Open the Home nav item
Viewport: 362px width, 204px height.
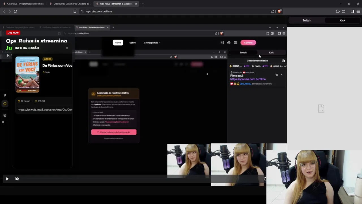(118, 42)
